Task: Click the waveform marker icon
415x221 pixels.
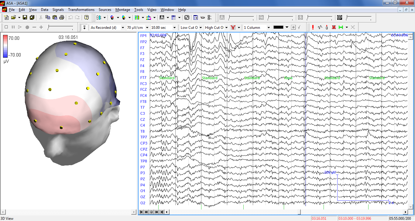Action: [319, 27]
